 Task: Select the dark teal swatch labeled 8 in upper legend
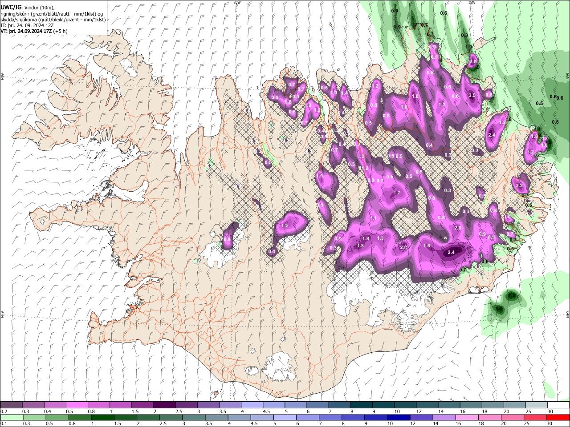pos(361,405)
